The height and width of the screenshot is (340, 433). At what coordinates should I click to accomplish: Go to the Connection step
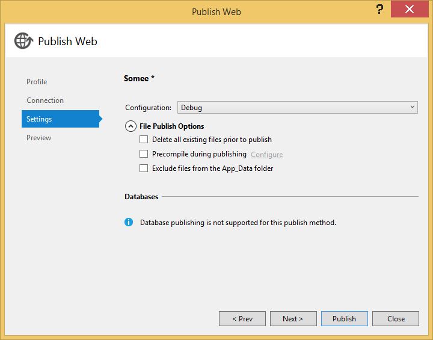[x=45, y=100]
